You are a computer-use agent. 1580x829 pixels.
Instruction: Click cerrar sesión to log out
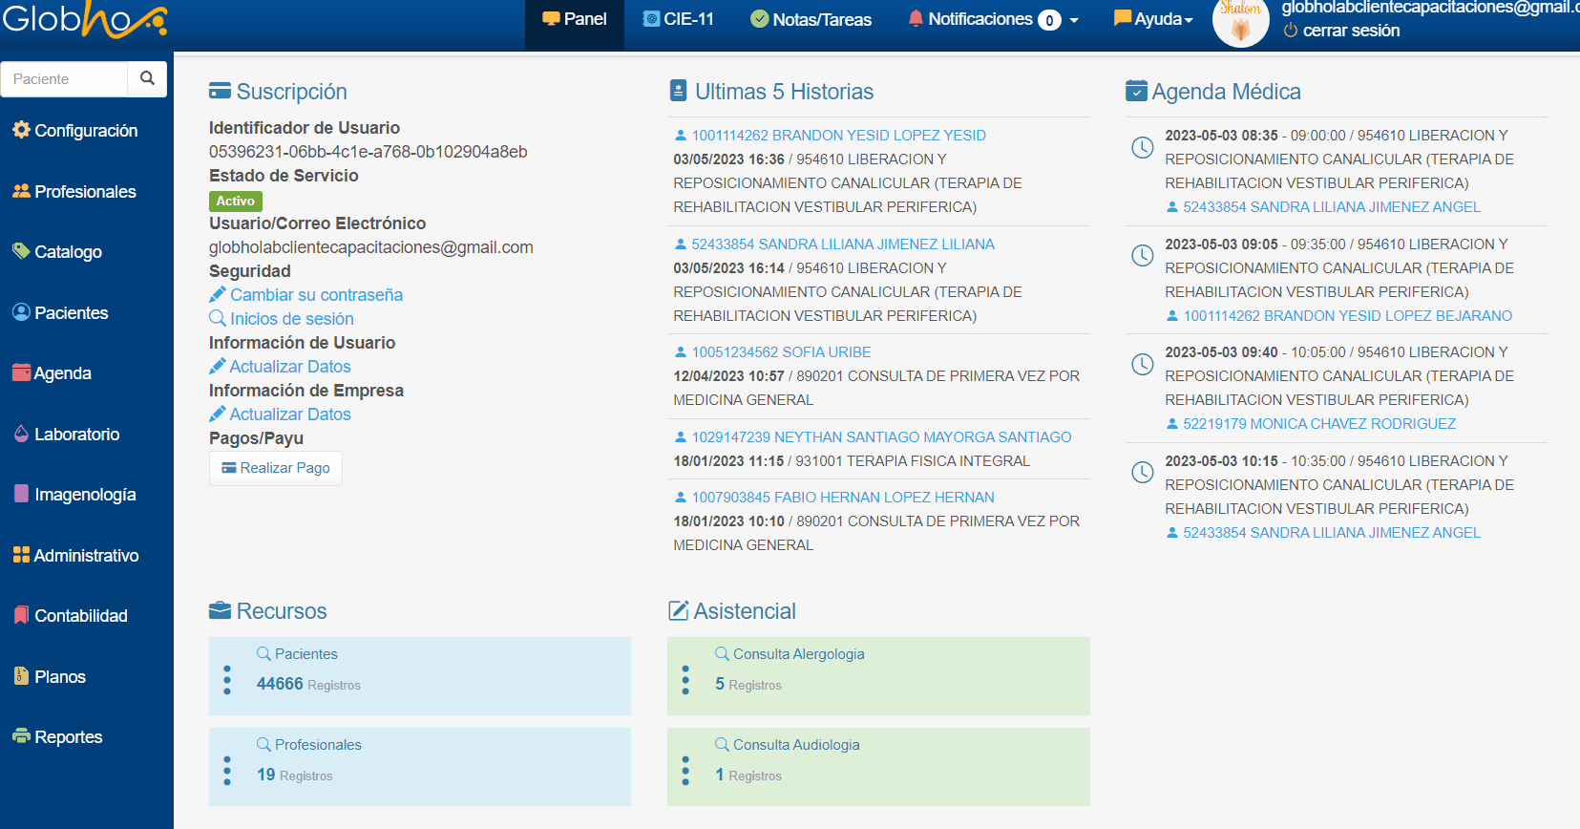(x=1350, y=31)
